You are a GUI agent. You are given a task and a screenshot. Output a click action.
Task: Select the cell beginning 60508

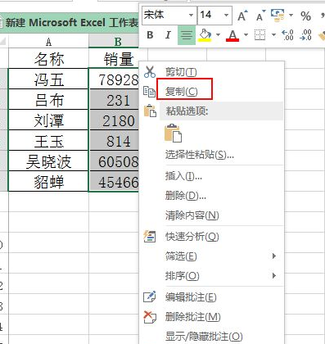point(115,161)
